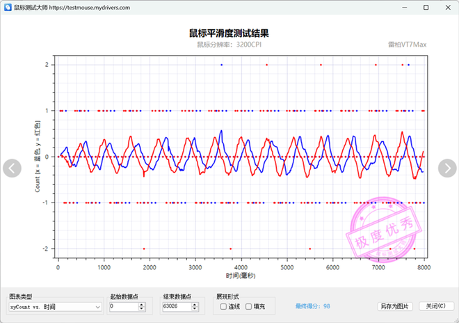
Task: Click the 最终得分: 98 score text
Action: (x=312, y=306)
